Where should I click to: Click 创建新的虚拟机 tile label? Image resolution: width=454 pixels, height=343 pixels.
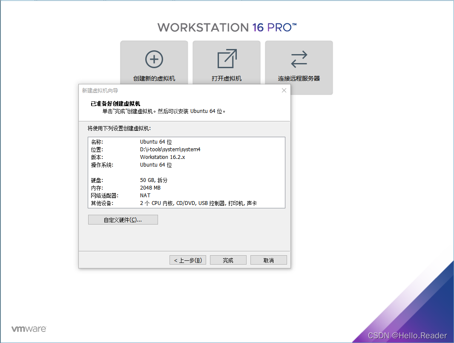[x=154, y=78]
